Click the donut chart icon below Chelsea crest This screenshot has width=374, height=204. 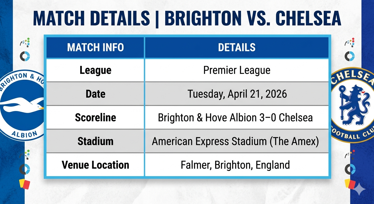350,169
